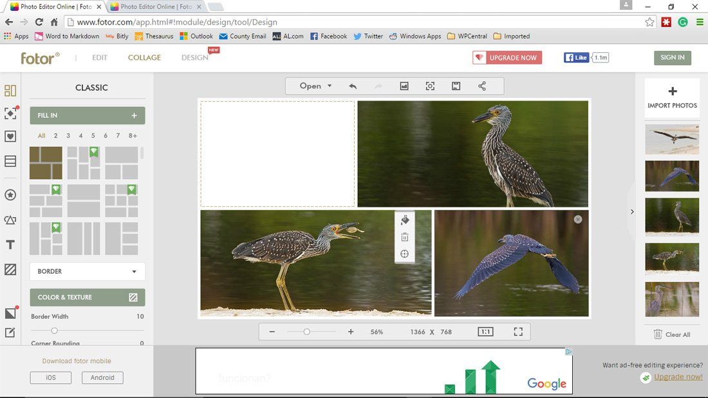Select the layout templates icon in left sidebar
The width and height of the screenshot is (708, 398).
[10, 90]
